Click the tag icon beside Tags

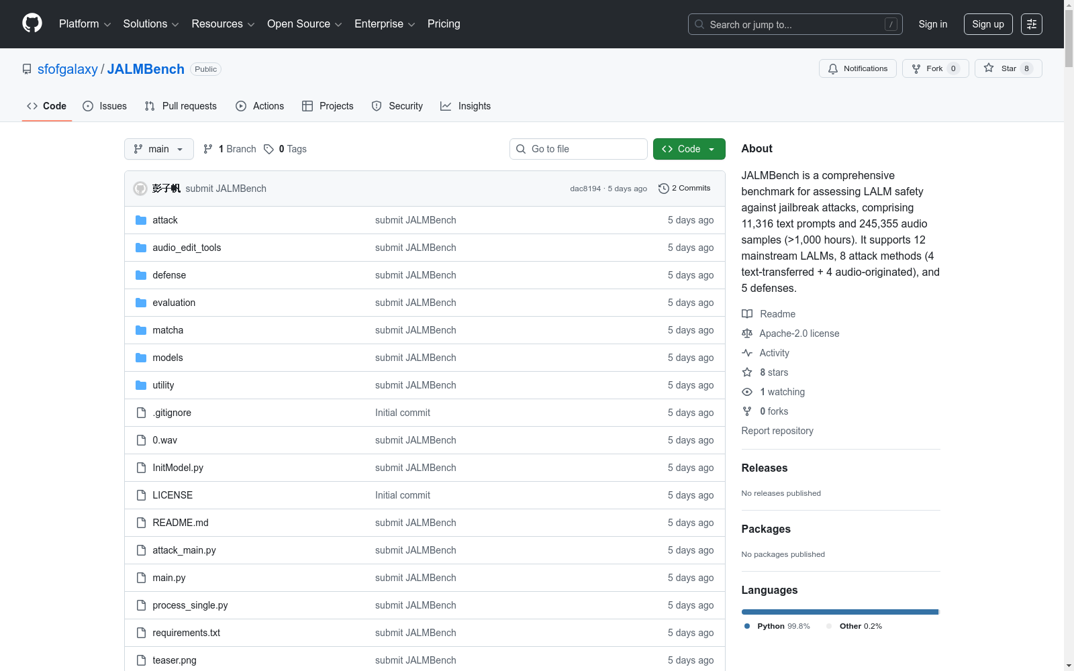coord(268,149)
